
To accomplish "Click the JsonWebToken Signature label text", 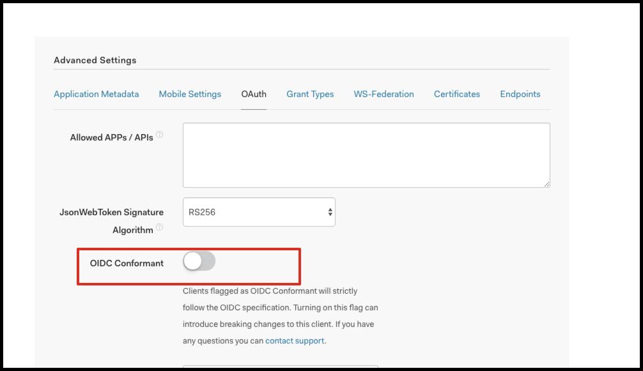I will pyautogui.click(x=111, y=212).
